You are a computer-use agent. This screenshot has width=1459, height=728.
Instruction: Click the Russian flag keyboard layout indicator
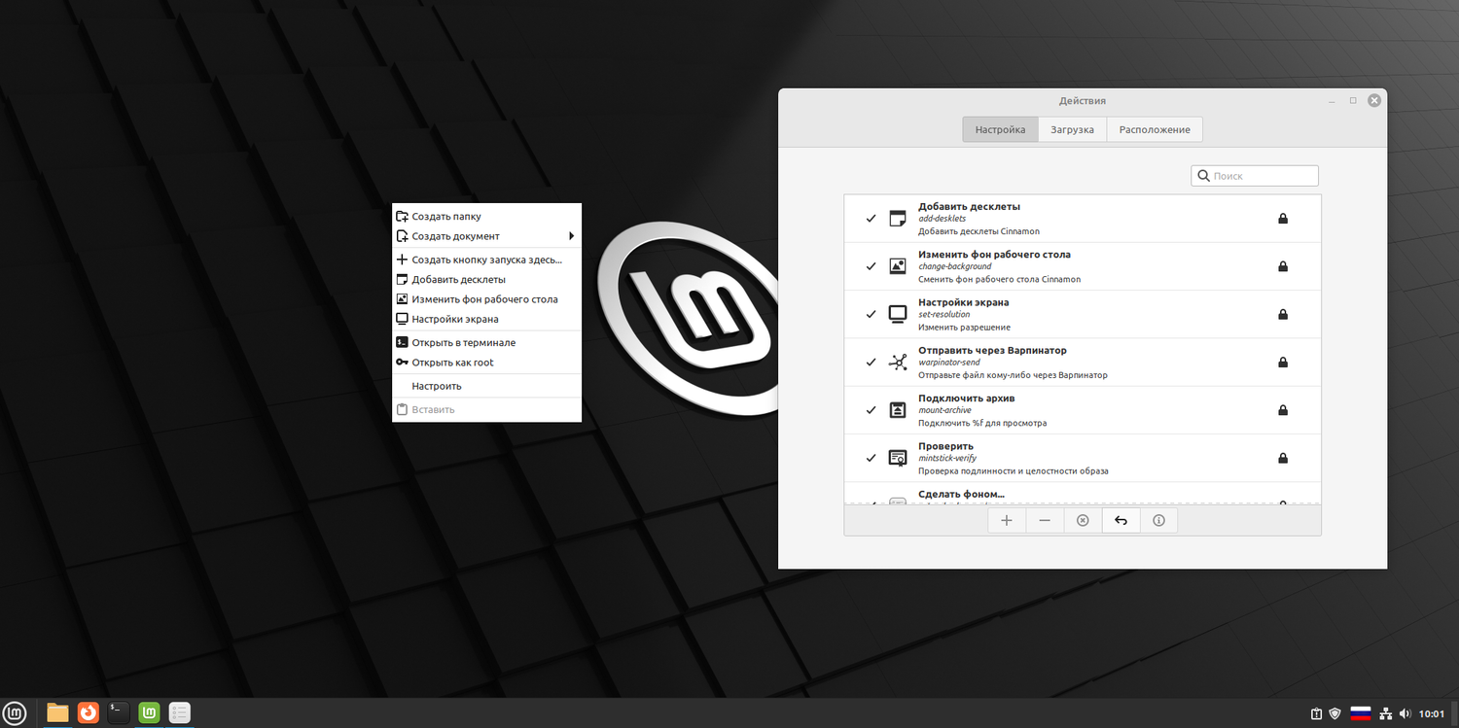point(1361,714)
